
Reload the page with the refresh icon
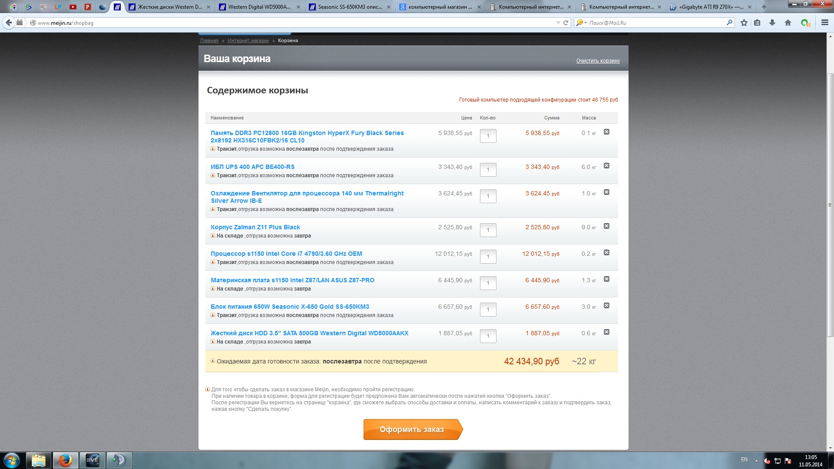click(x=566, y=23)
